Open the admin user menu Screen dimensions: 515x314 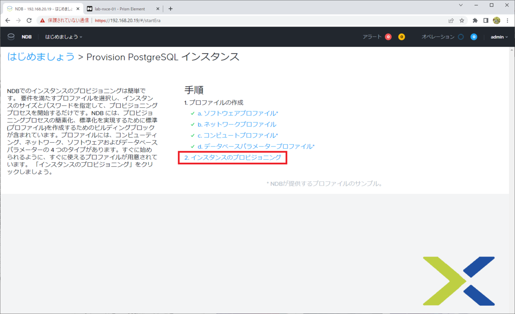(x=499, y=37)
